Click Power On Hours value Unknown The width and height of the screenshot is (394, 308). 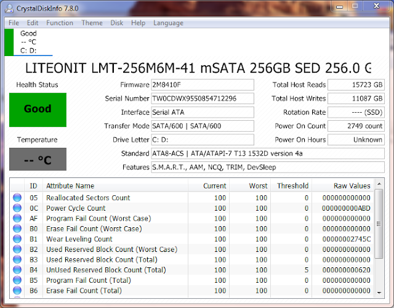[x=356, y=140]
